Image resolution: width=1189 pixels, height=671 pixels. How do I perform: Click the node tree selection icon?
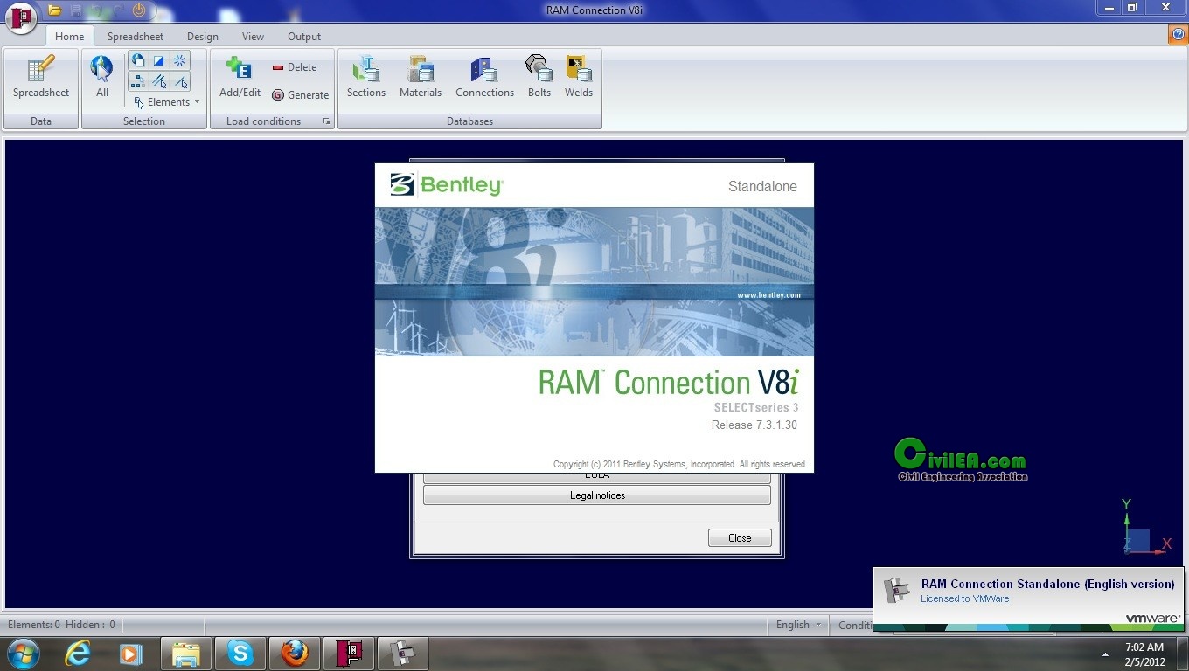138,81
